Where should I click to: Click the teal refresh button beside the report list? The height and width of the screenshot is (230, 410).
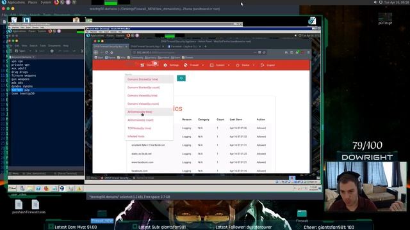(181, 78)
